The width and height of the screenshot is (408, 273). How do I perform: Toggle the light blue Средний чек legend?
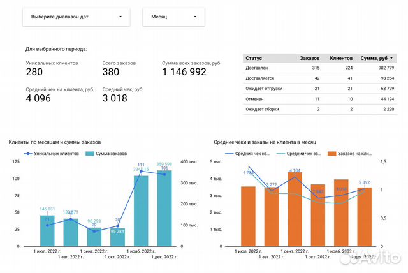(x=300, y=154)
